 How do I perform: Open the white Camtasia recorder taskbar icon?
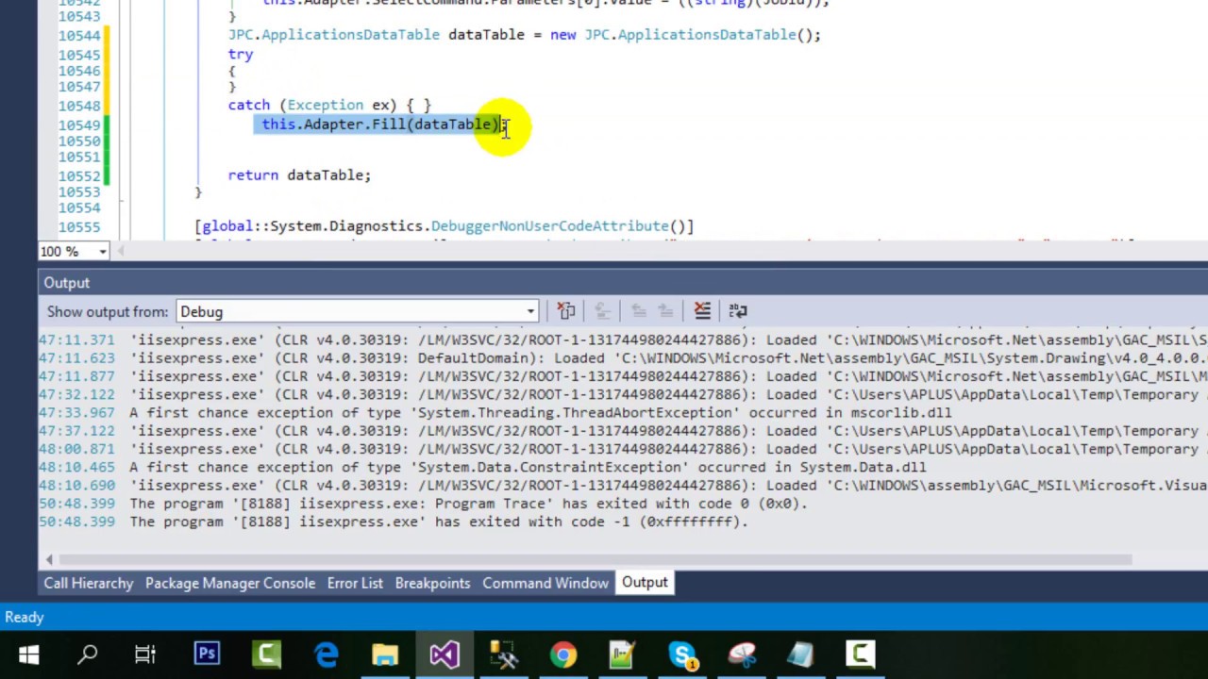pos(861,654)
